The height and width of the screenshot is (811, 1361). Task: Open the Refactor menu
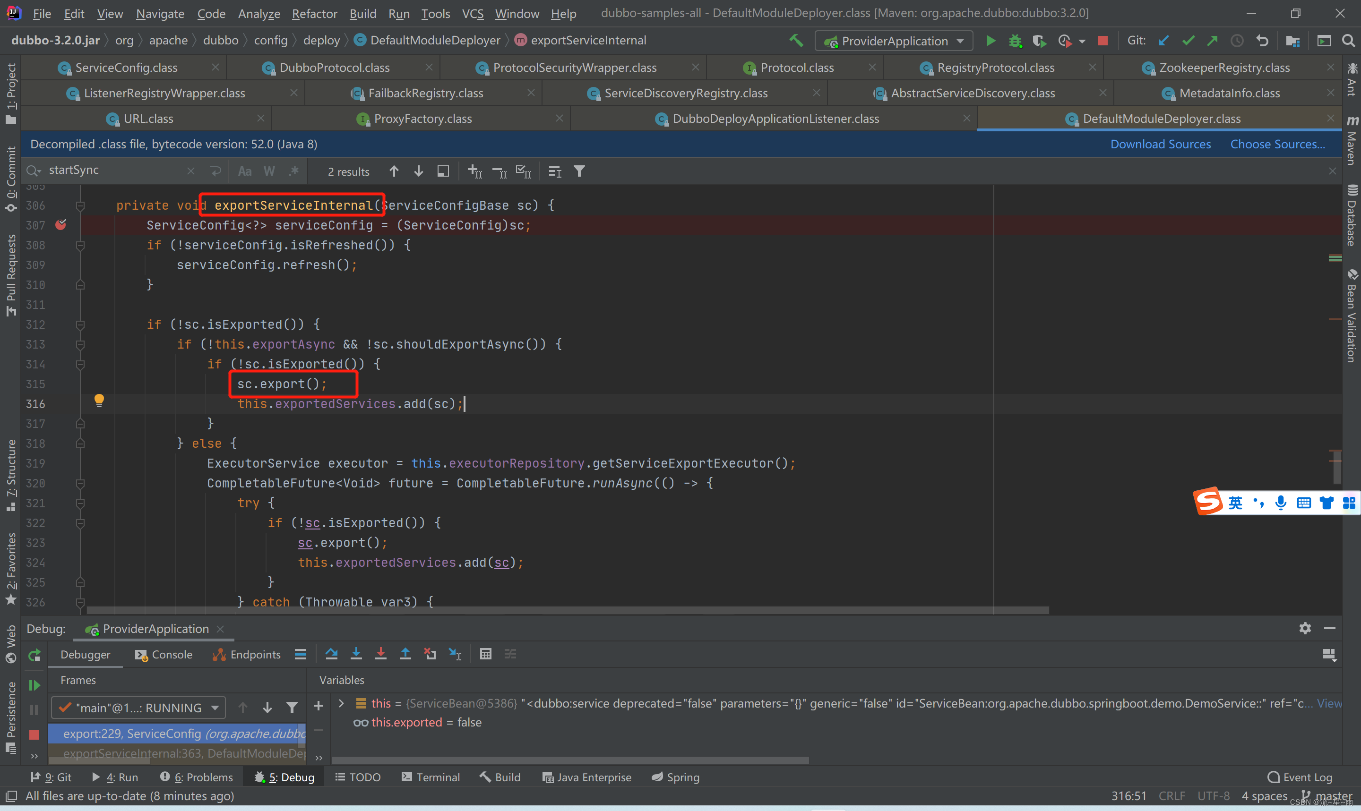pos(314,13)
